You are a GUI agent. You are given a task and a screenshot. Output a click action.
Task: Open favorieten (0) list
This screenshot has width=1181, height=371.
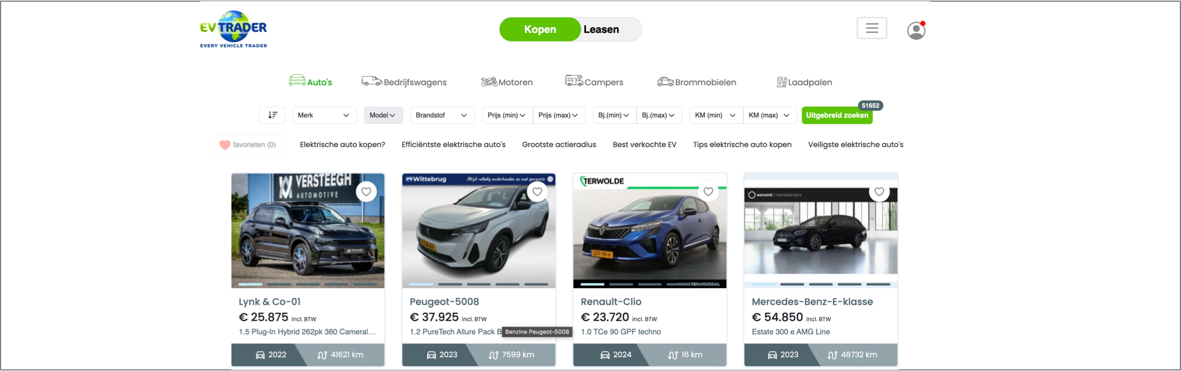coord(248,145)
